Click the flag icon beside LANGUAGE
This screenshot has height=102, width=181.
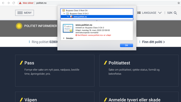[x=139, y=13]
